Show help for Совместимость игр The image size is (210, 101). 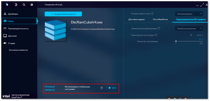pyautogui.click(x=152, y=14)
